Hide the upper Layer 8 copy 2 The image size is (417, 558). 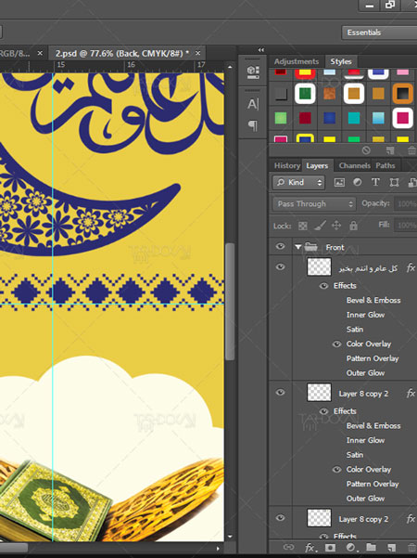click(x=280, y=392)
